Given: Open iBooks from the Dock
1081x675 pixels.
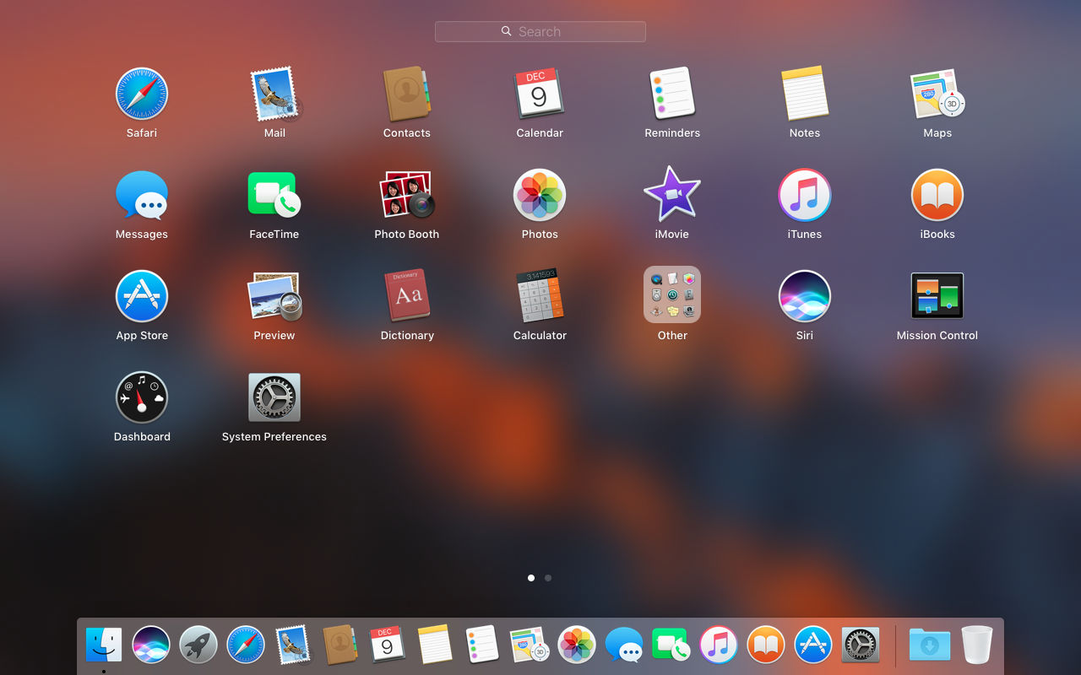Looking at the screenshot, I should coord(766,645).
